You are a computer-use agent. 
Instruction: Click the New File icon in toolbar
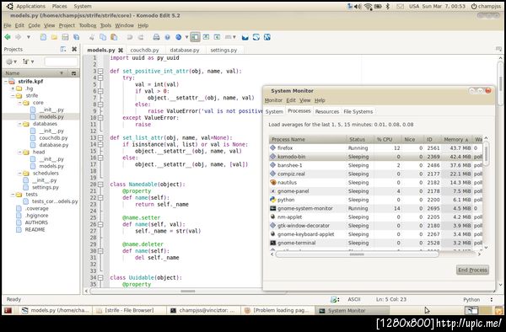(x=43, y=37)
